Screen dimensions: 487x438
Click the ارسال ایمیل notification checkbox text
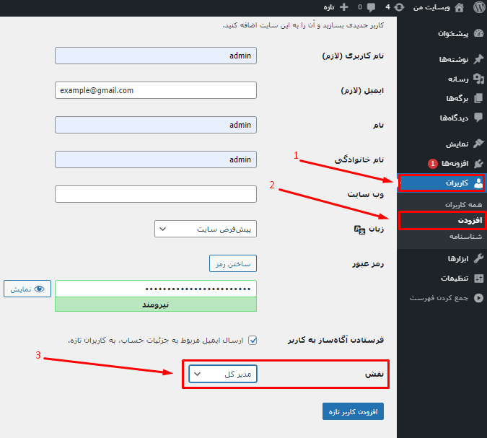tap(156, 341)
